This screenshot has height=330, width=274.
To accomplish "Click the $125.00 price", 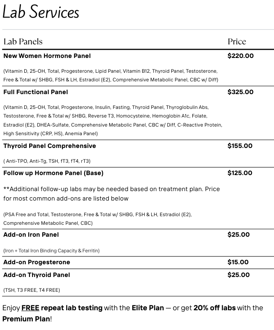I will click(240, 173).
